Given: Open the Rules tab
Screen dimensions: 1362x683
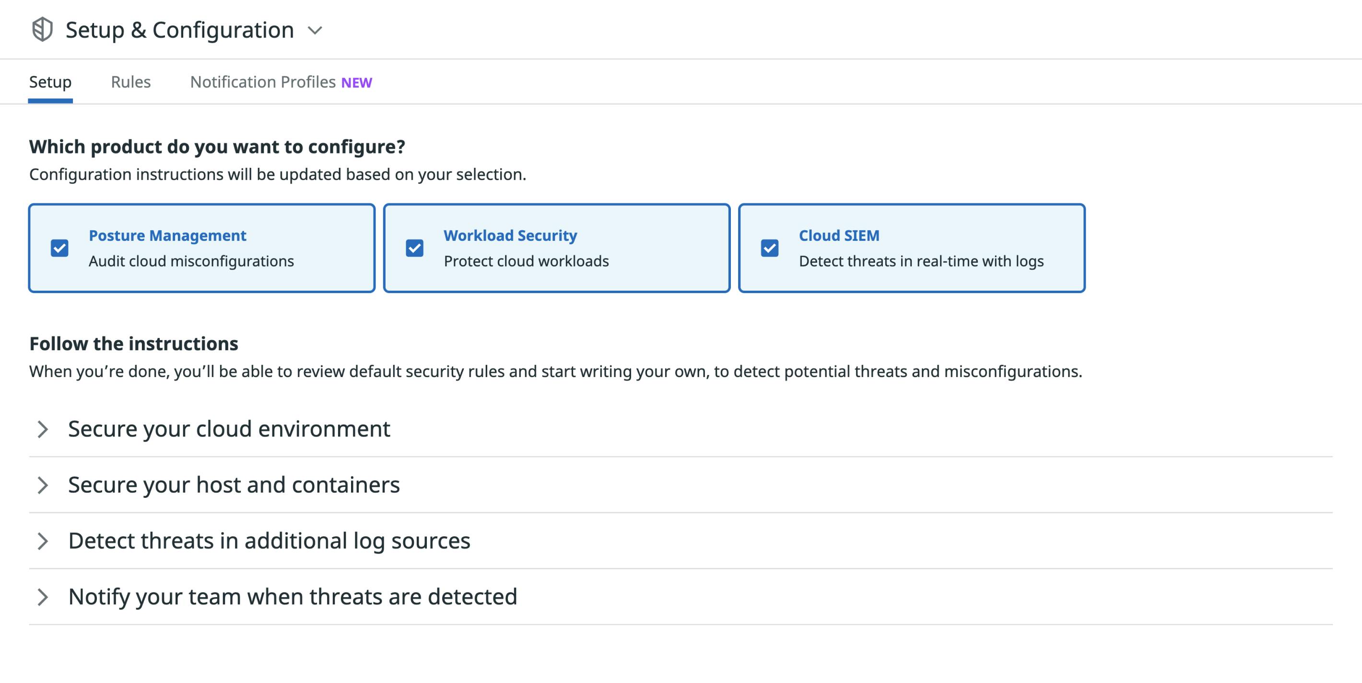Looking at the screenshot, I should 130,82.
